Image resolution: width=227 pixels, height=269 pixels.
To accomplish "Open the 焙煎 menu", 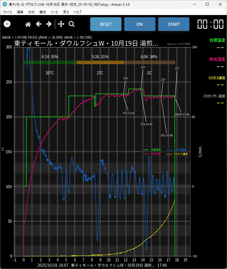I will [31, 12].
